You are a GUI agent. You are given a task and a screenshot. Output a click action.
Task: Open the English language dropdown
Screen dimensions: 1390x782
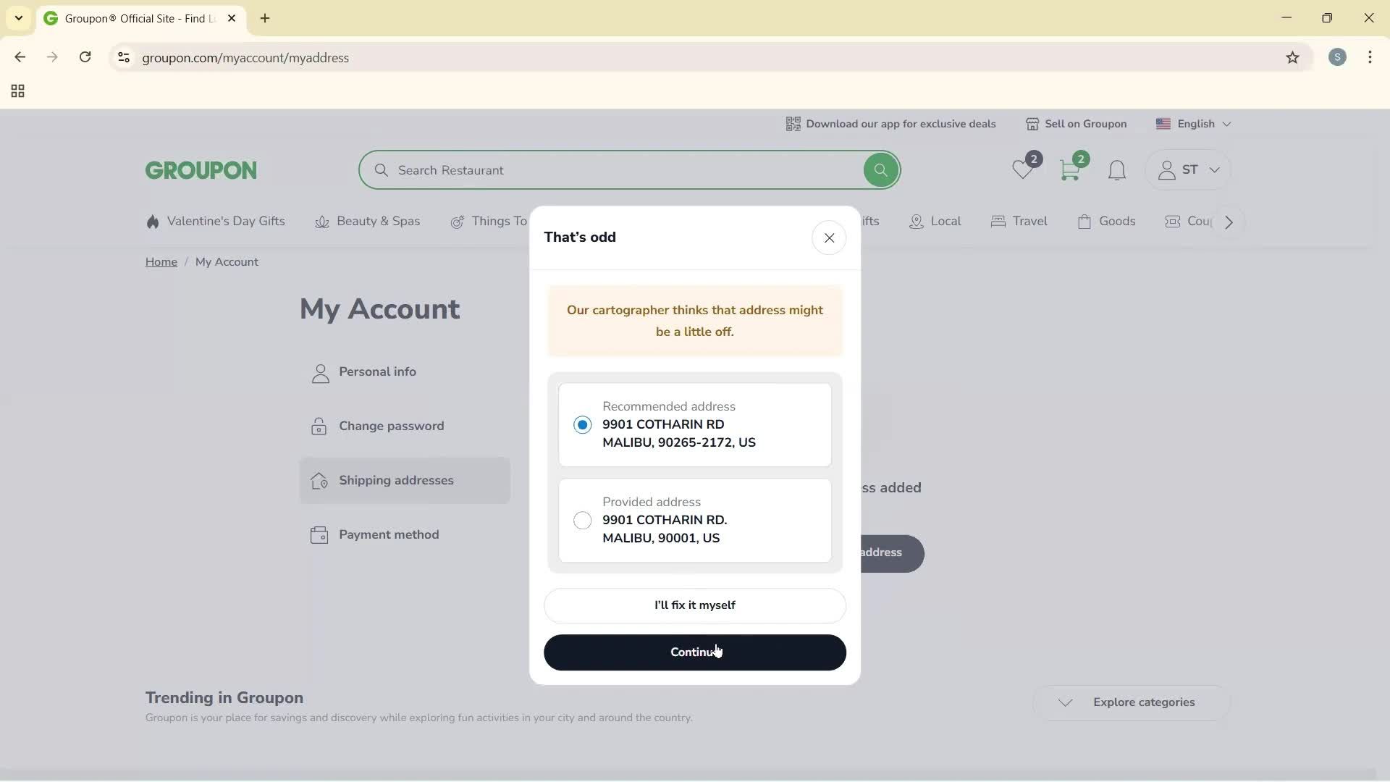click(x=1193, y=124)
